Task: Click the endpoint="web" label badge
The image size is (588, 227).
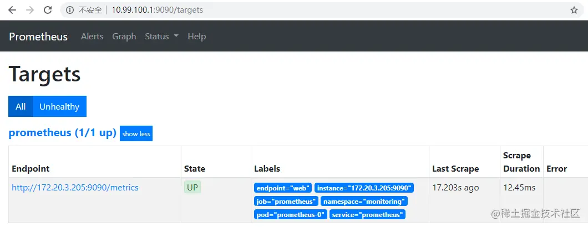Action: click(x=283, y=188)
